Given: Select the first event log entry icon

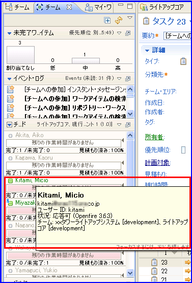Looking at the screenshot, I should 10,90.
